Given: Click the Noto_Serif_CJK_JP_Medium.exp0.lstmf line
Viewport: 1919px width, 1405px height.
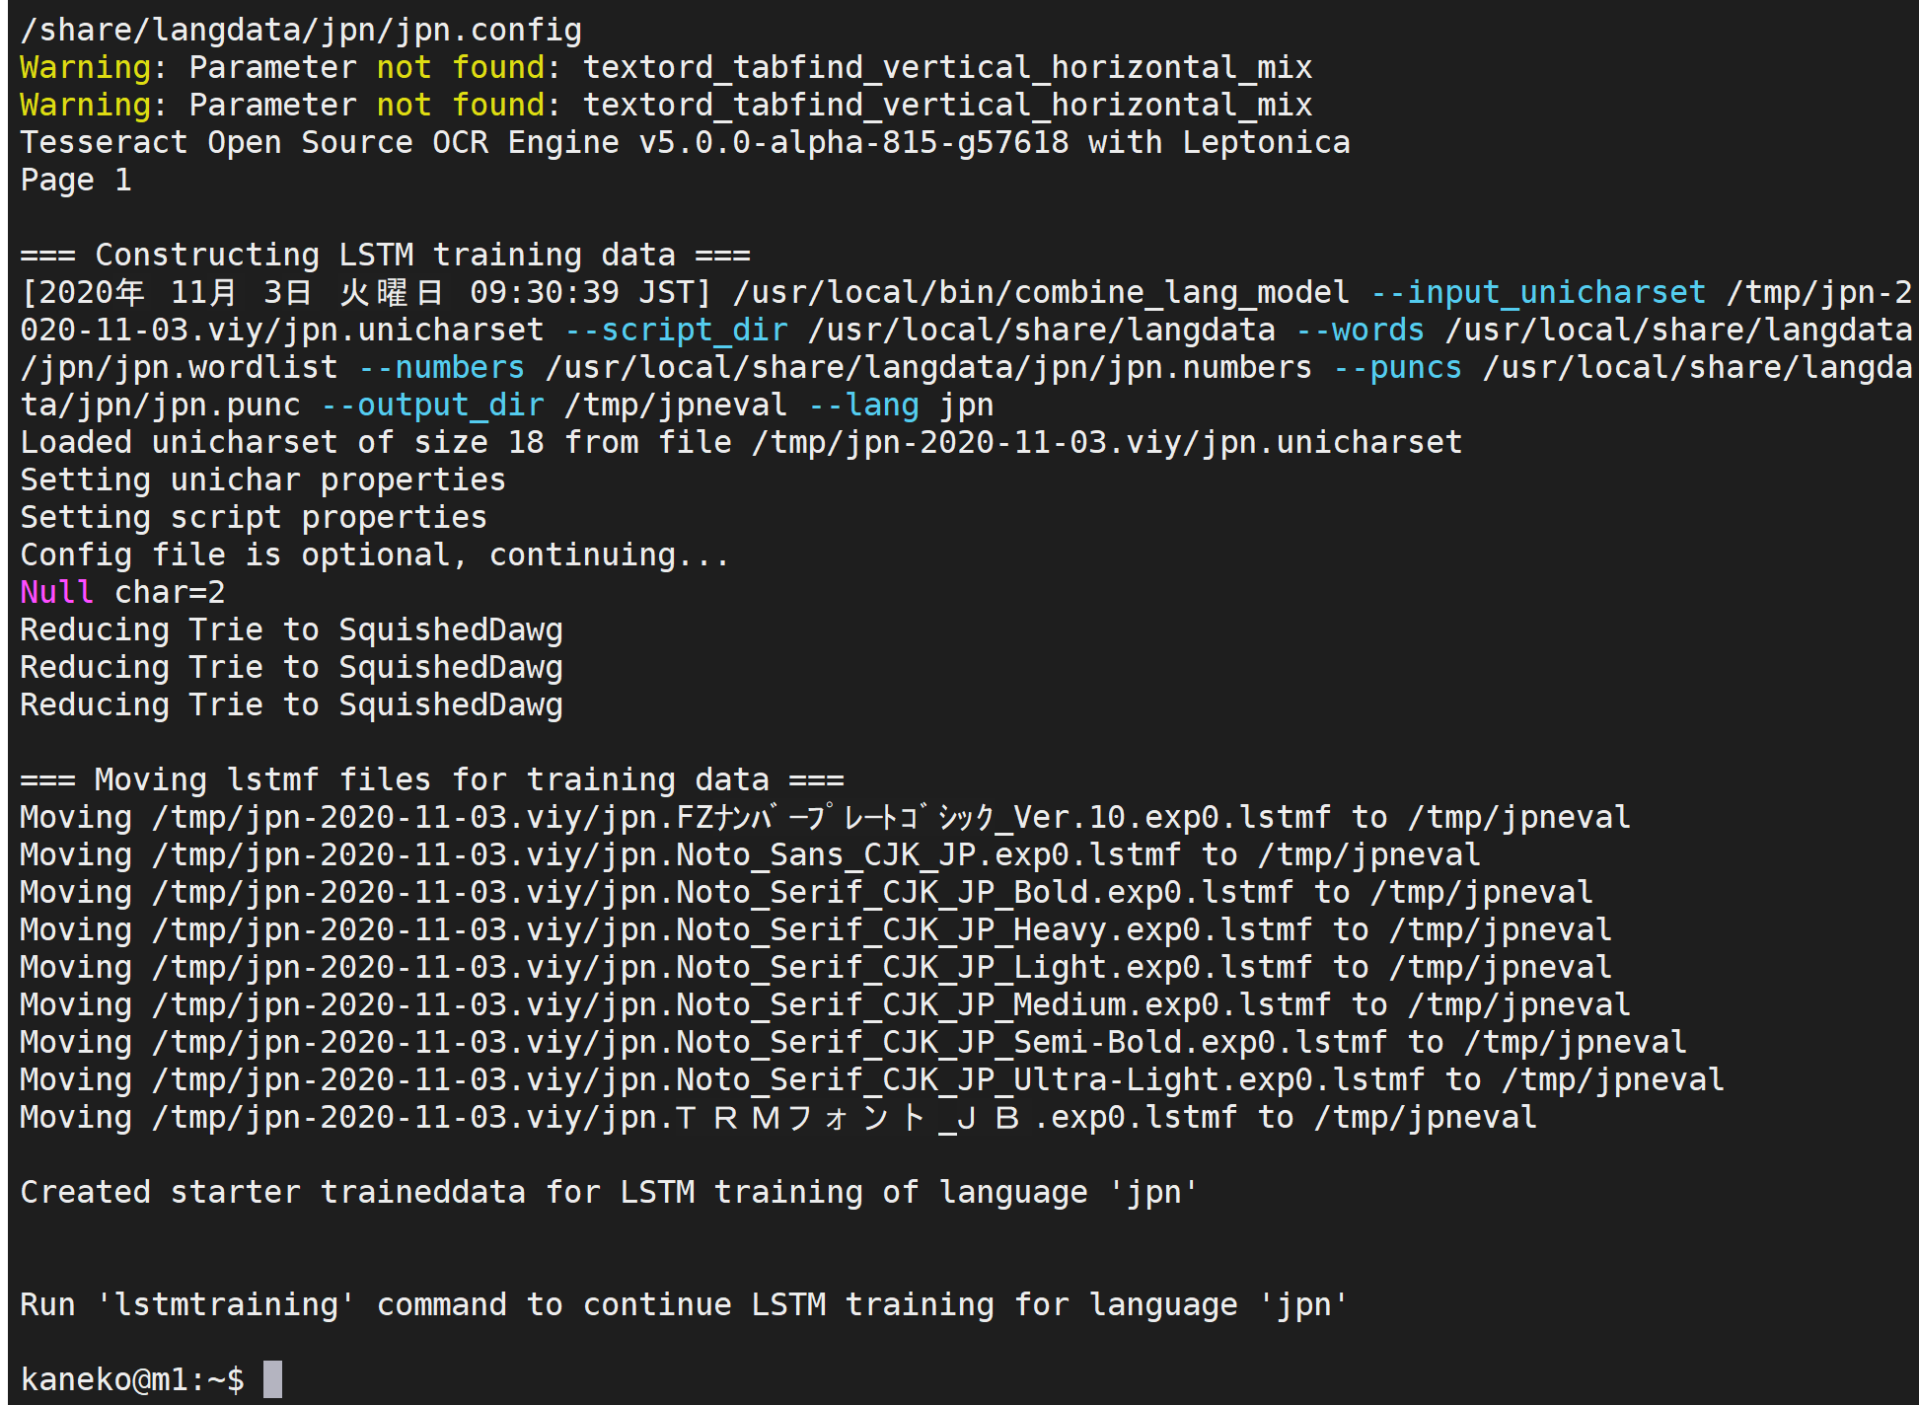Looking at the screenshot, I should [x=825, y=1005].
